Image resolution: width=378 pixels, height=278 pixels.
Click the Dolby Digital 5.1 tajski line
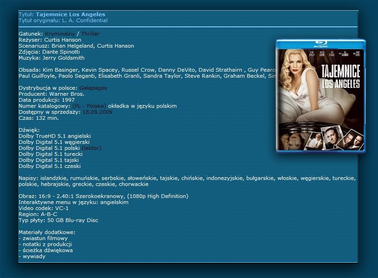49,160
